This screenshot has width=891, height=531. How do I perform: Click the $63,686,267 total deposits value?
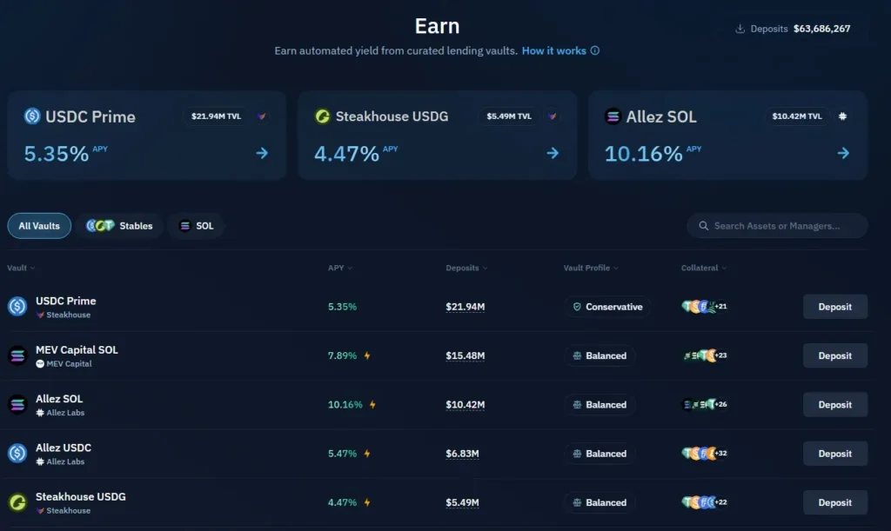point(821,29)
